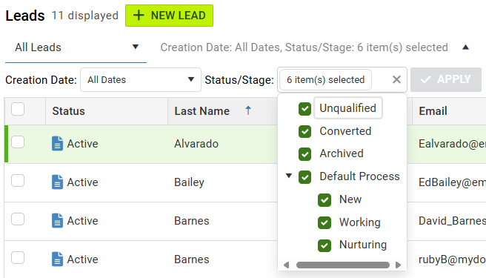Open the All Leads view dropdown
486x278 pixels.
pyautogui.click(x=76, y=47)
